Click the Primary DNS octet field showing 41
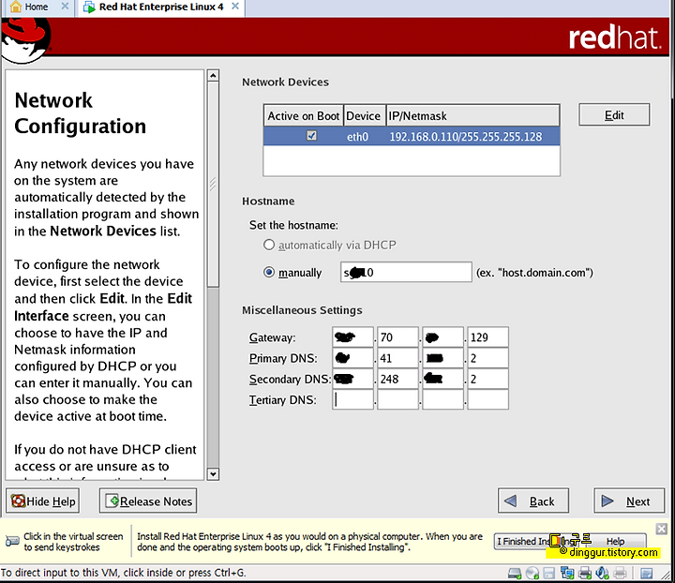The height and width of the screenshot is (583, 675). click(397, 358)
